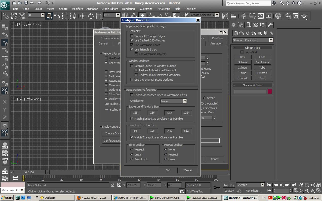Viewport: 322px width, 201px height.
Task: Select the Bind to Space Warp tool
Action: pos(22,16)
